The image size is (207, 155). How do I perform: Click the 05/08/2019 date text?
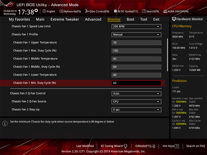tap(10, 11)
